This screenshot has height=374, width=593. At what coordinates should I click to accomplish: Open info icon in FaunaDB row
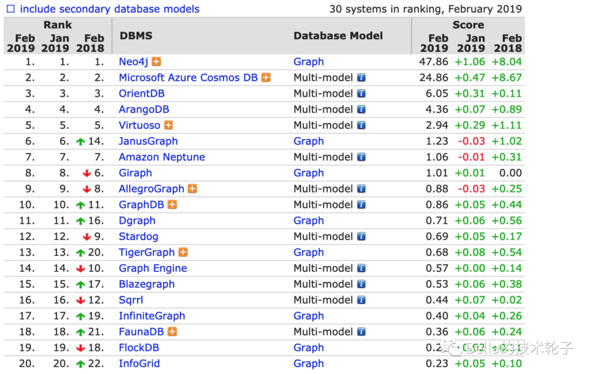pos(361,331)
